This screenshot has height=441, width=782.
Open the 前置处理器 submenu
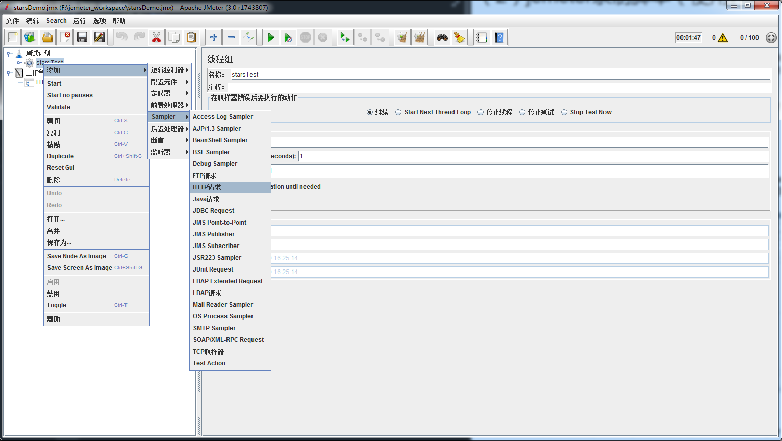169,105
